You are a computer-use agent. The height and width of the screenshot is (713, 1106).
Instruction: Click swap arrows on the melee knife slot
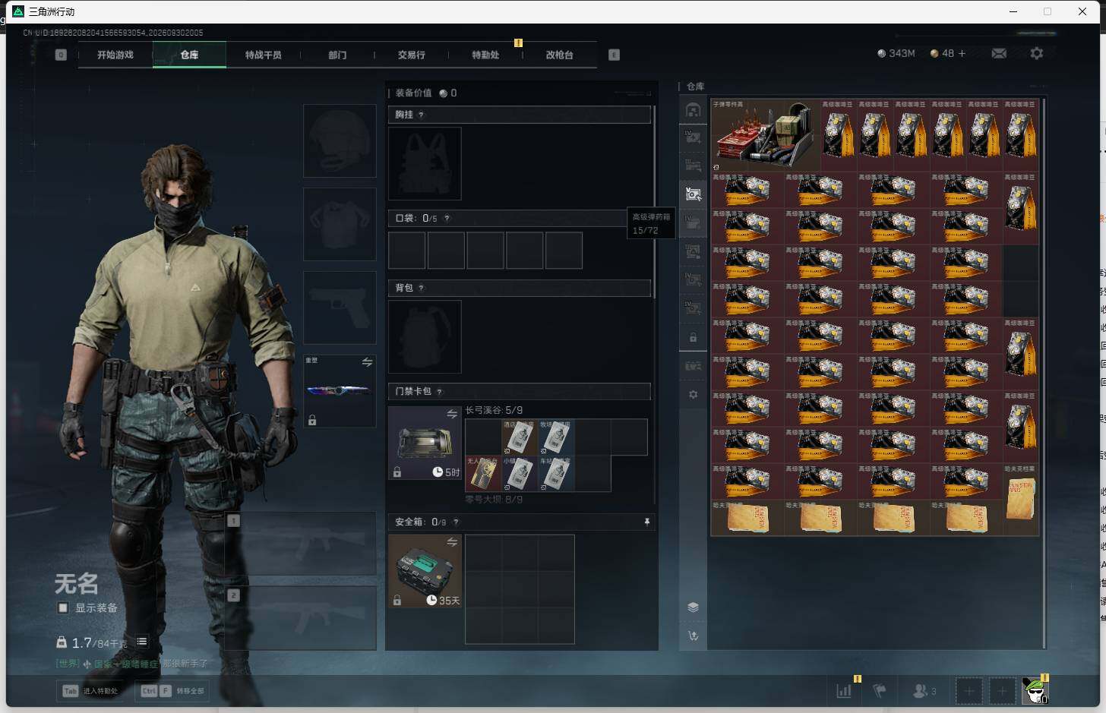click(x=367, y=362)
